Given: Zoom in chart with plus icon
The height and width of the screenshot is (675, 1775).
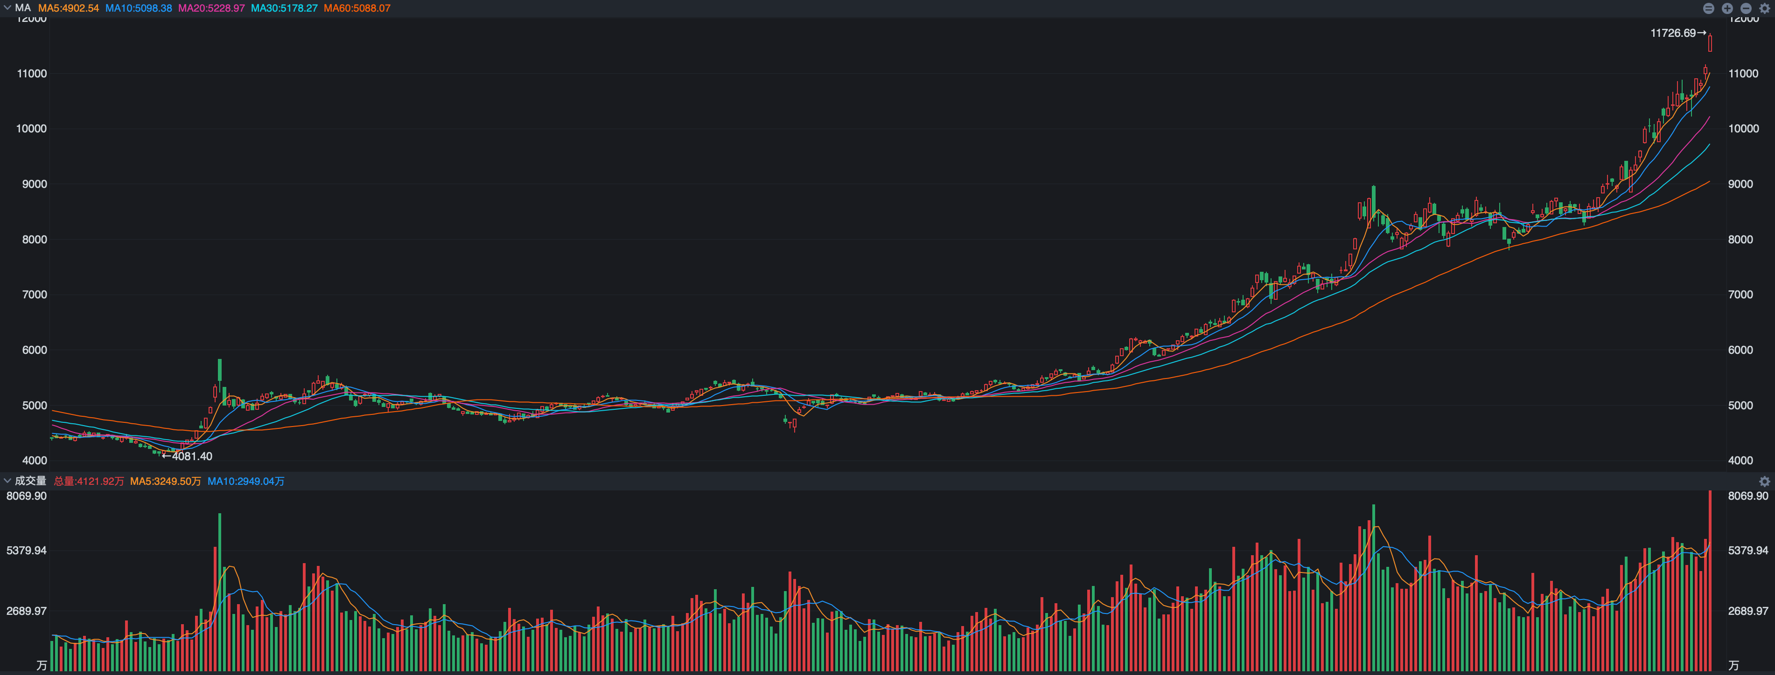Looking at the screenshot, I should [1727, 8].
